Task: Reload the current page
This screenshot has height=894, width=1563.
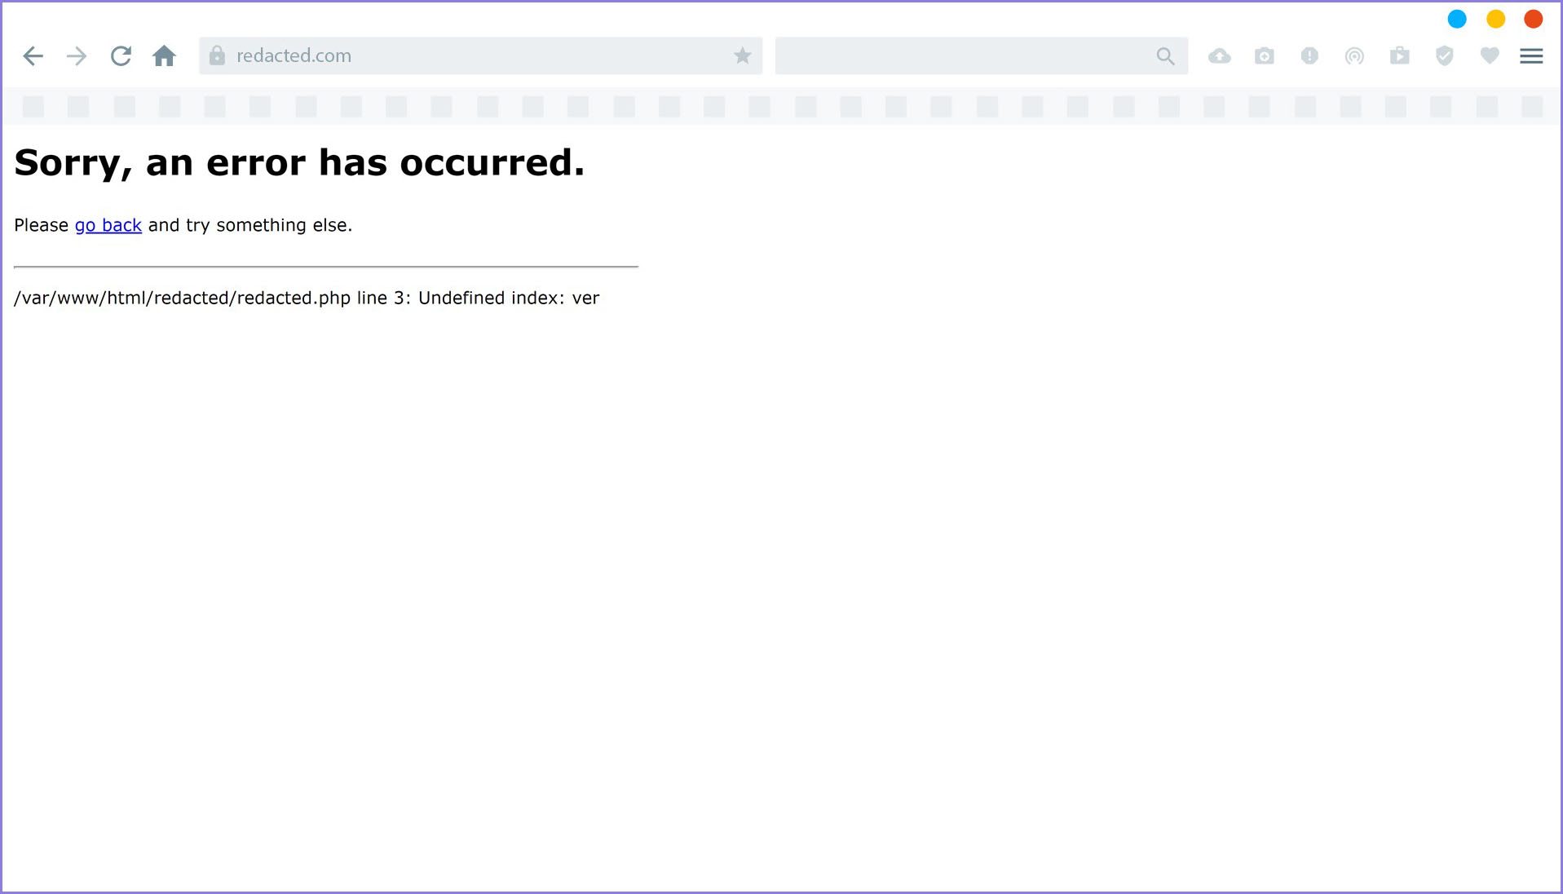Action: (x=121, y=55)
